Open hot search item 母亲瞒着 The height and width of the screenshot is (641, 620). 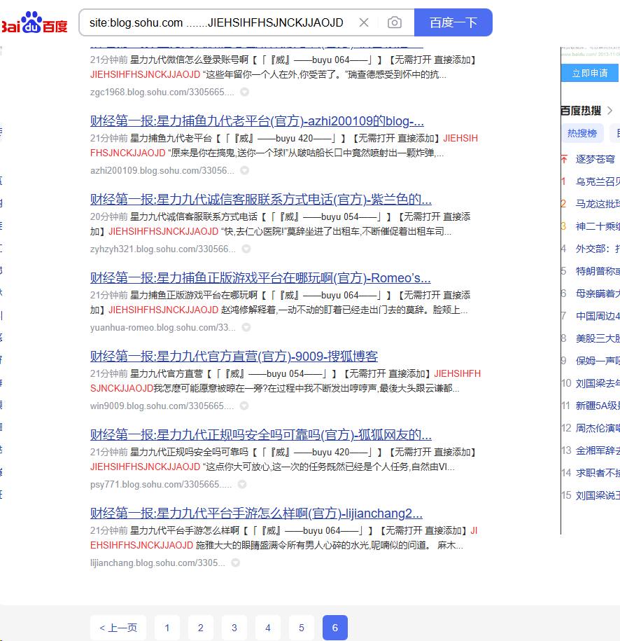598,294
